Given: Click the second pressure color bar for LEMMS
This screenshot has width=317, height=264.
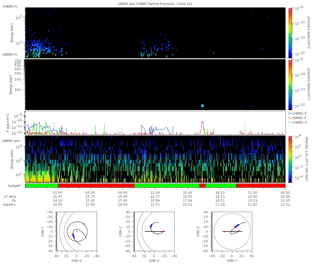Looking at the screenshot, I should coord(290,84).
